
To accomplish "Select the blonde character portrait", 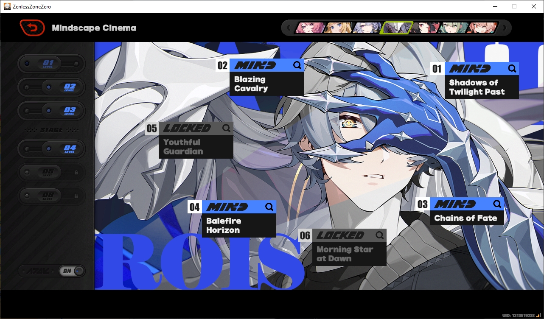I will point(338,28).
